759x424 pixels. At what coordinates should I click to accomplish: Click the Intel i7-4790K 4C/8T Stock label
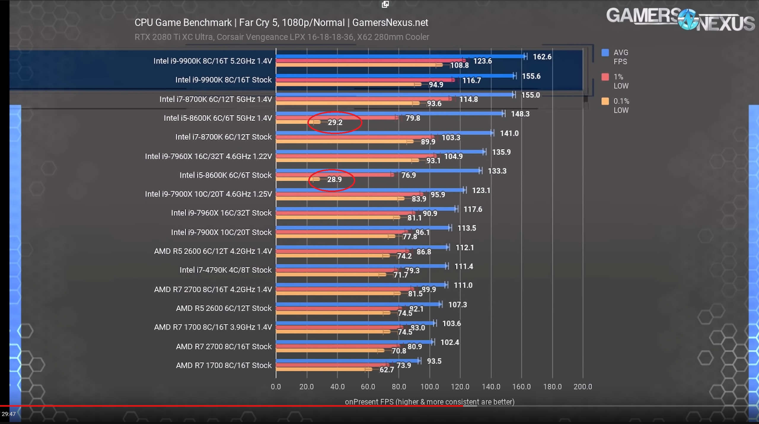225,270
